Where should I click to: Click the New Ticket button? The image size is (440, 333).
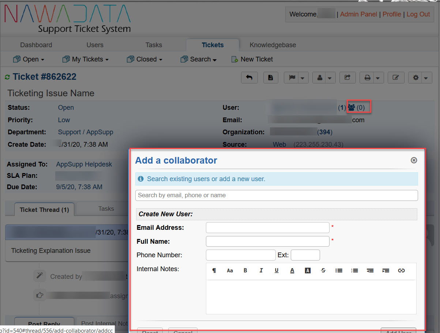coord(252,59)
